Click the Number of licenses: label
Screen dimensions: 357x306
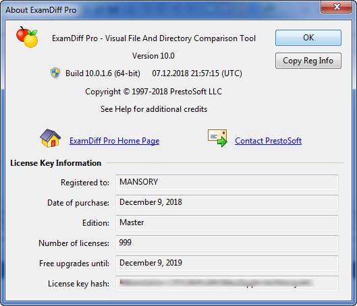tap(74, 243)
